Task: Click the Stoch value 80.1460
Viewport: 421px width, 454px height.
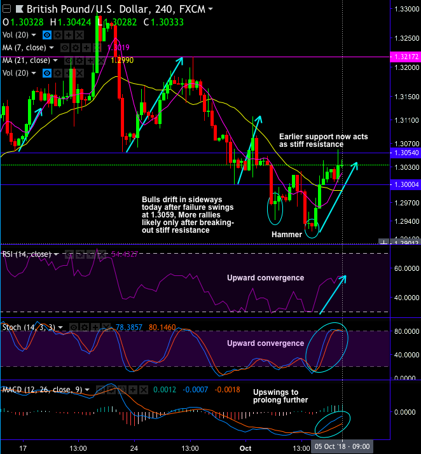Action: [x=162, y=327]
